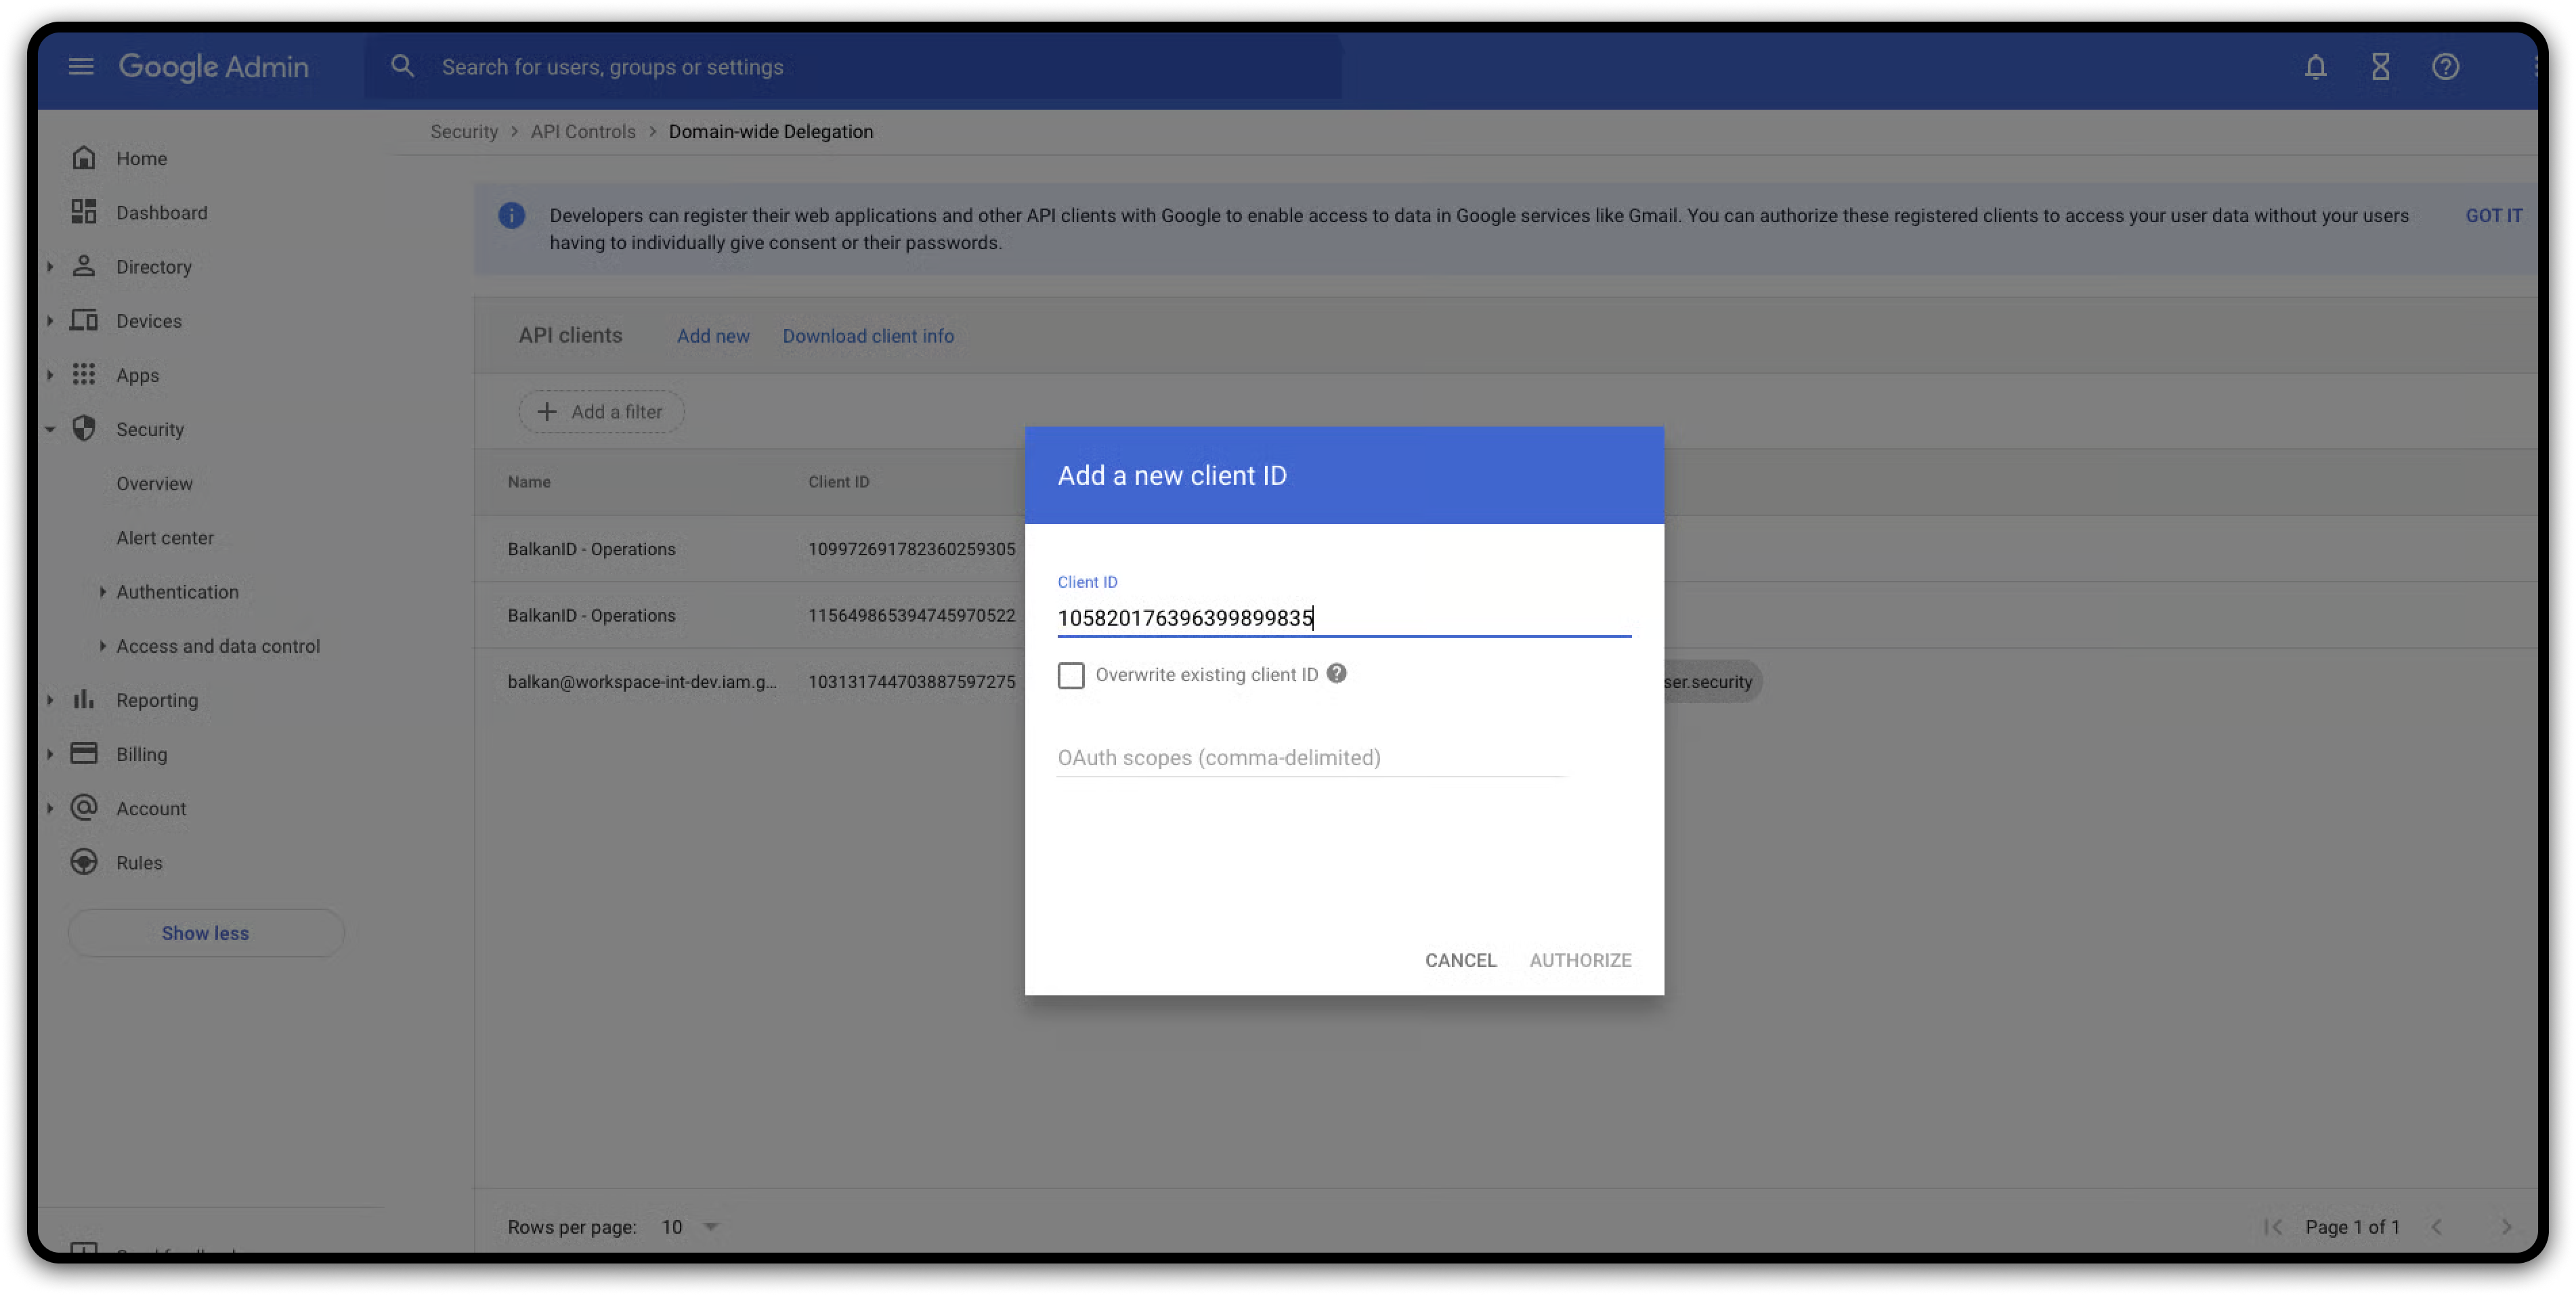Click the notifications bell icon
The image size is (2576, 1296).
[2315, 67]
